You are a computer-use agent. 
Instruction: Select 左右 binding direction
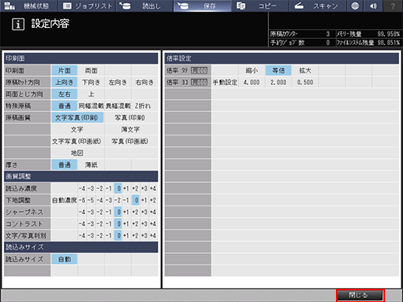tap(64, 94)
